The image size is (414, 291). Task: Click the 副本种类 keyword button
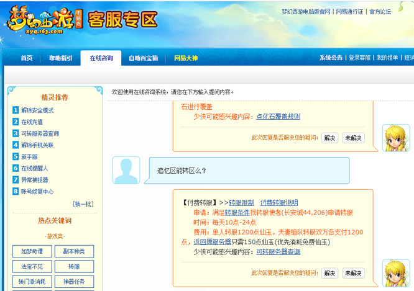pyautogui.click(x=74, y=251)
